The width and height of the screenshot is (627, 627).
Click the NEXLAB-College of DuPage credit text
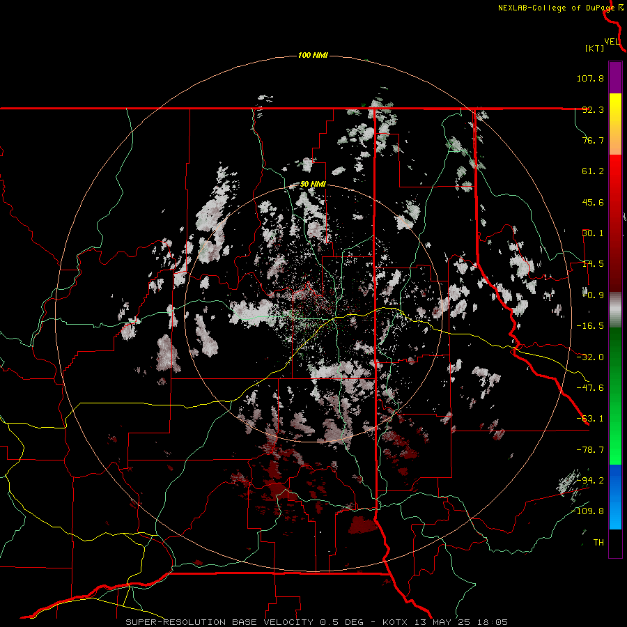tap(556, 8)
